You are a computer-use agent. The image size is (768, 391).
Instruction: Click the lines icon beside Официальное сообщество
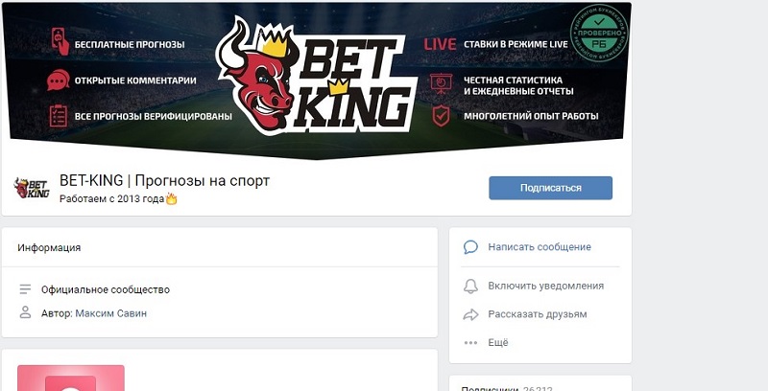point(26,289)
